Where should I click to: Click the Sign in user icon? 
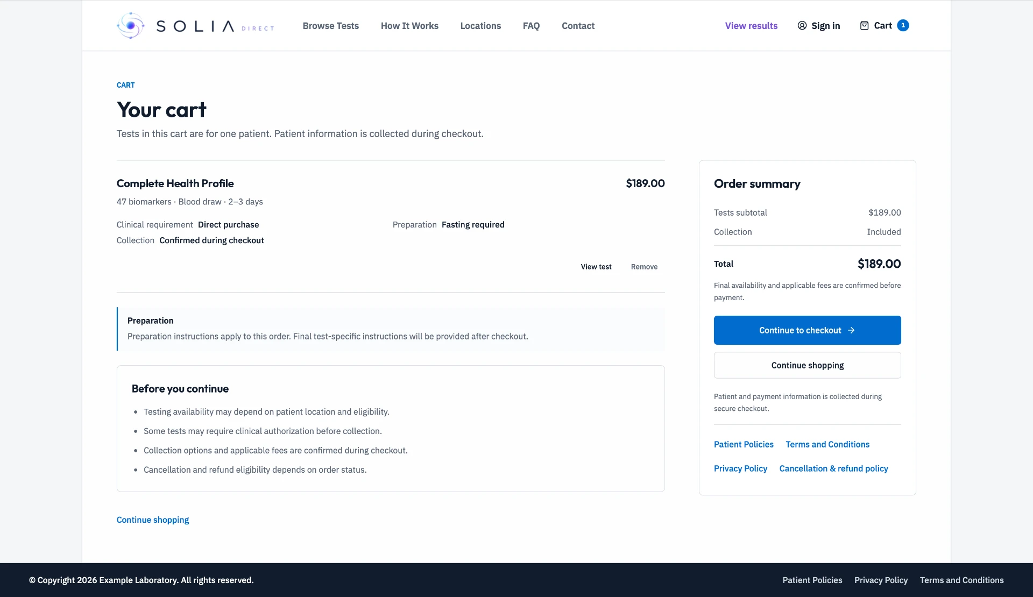pyautogui.click(x=802, y=25)
